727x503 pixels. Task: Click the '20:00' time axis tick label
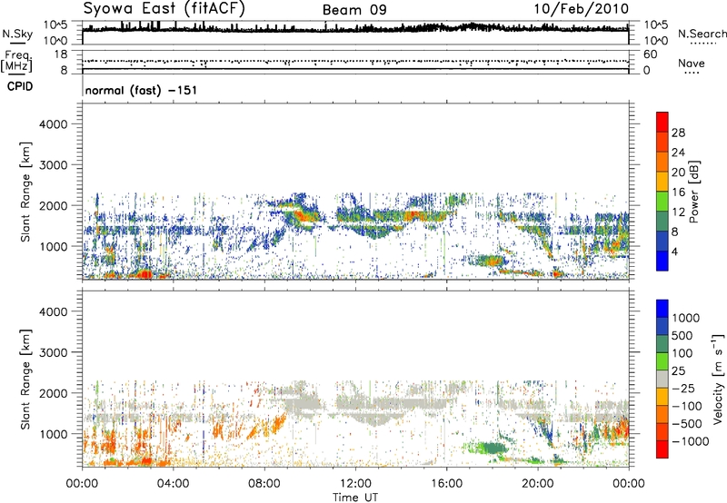tap(537, 484)
